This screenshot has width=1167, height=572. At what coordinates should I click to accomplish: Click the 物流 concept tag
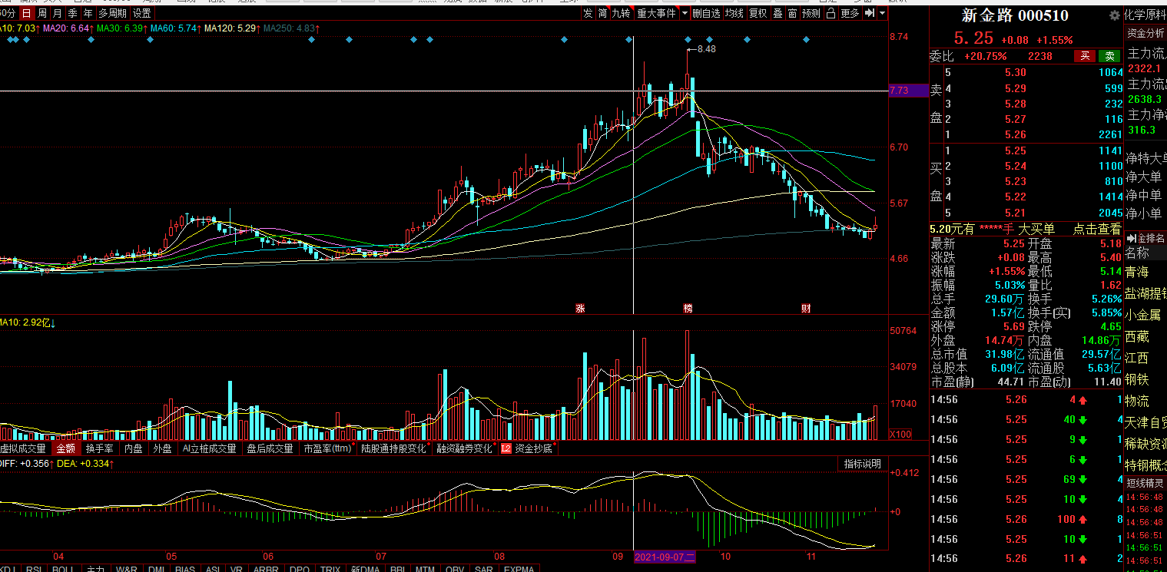click(1138, 401)
